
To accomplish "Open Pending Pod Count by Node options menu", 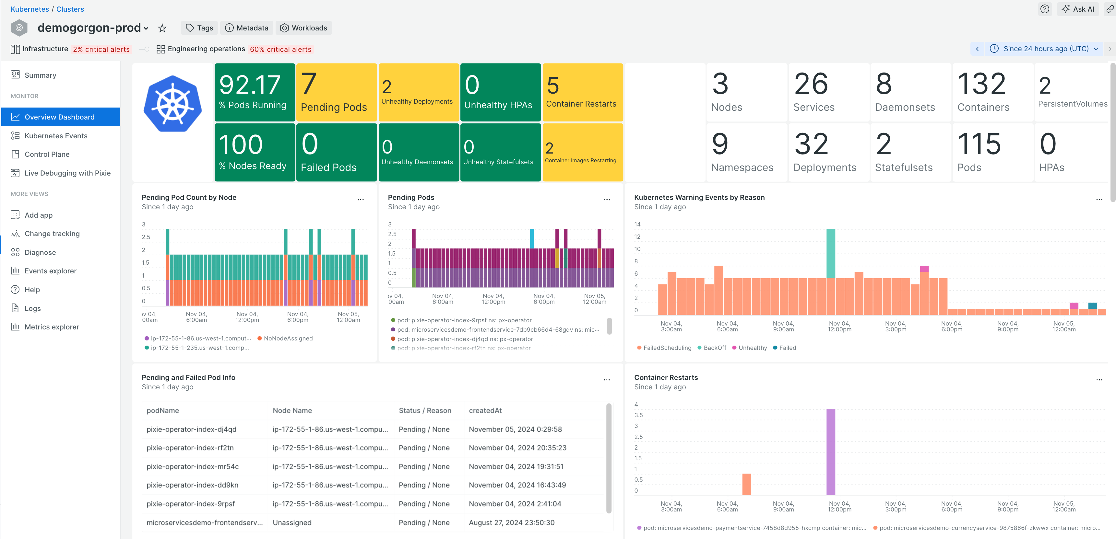I will [x=361, y=200].
